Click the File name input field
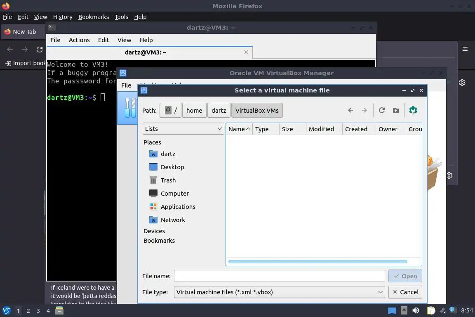Viewport: 475px width, 317px height. pyautogui.click(x=279, y=276)
